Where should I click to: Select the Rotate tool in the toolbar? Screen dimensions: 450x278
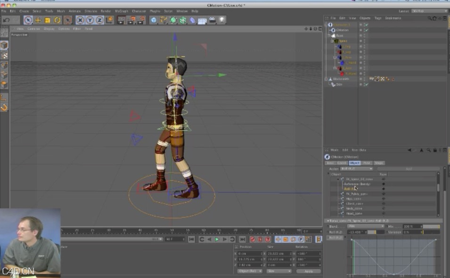(x=57, y=20)
